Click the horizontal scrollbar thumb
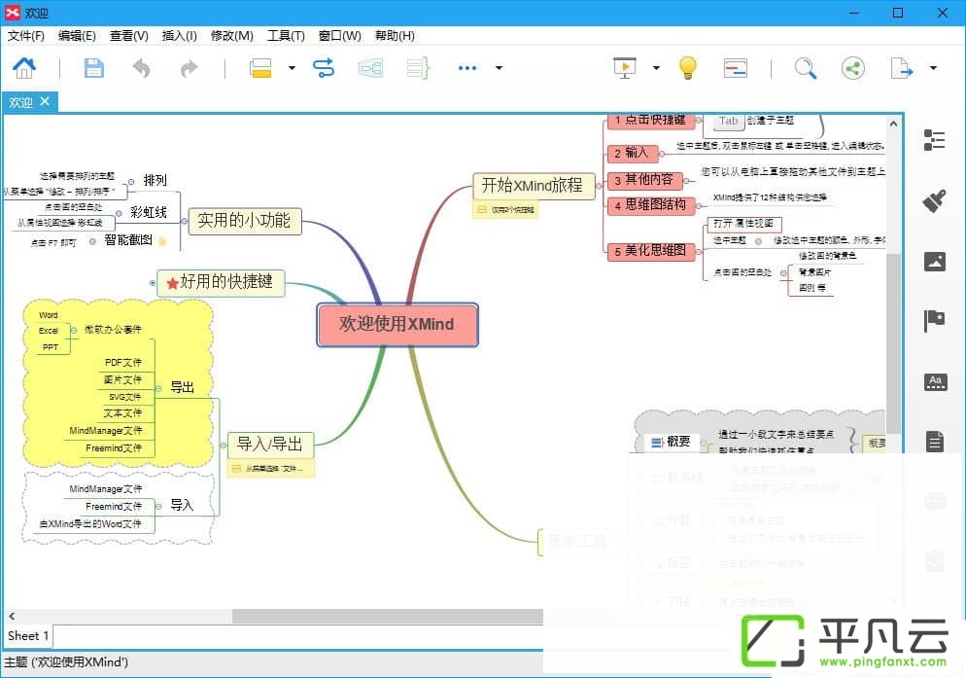Image resolution: width=966 pixels, height=678 pixels. (x=388, y=617)
